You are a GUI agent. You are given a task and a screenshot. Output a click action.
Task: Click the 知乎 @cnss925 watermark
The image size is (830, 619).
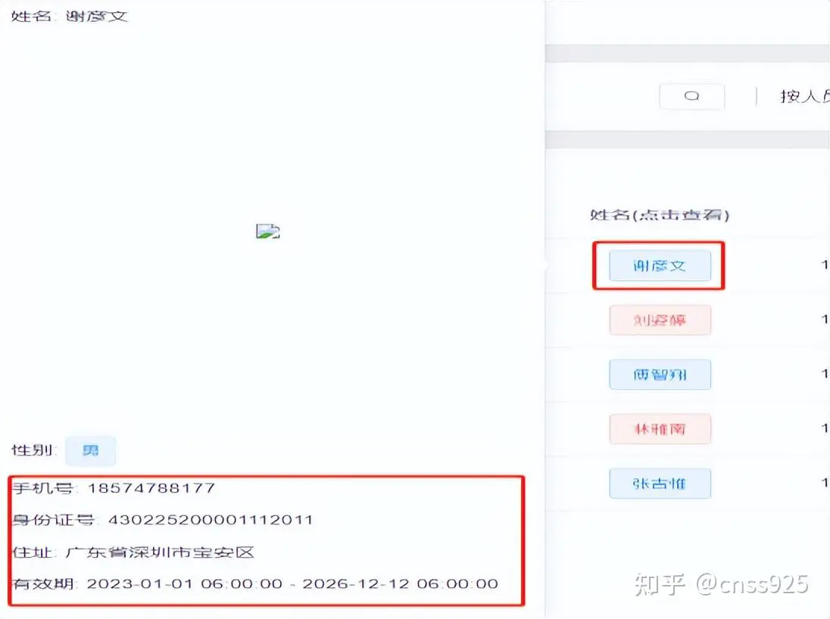point(722,585)
